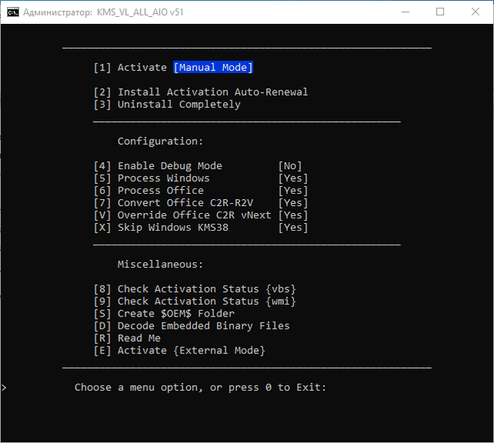Select Create $OEM$ Folder option
This screenshot has height=443, width=494.
tap(164, 313)
